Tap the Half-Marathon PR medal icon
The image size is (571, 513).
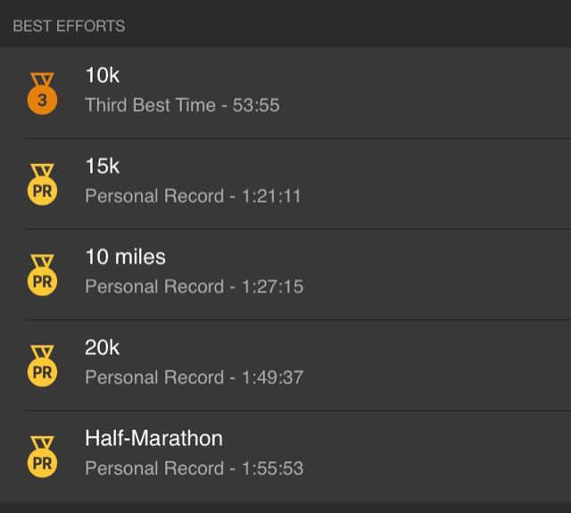point(42,457)
